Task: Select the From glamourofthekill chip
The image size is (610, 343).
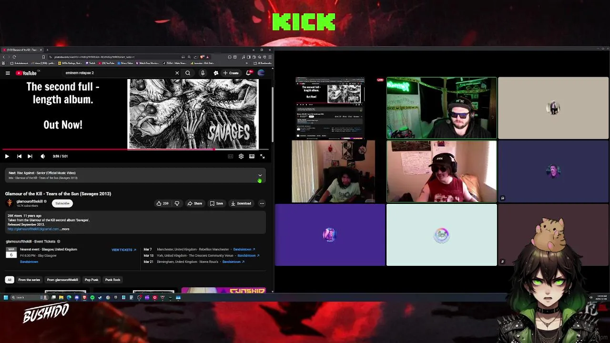Action: click(x=62, y=280)
